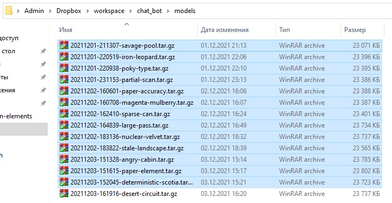Viewport: 392px width, 203px height.
Task: Navigate to Dropbox breadcrumb segment
Action: [69, 11]
